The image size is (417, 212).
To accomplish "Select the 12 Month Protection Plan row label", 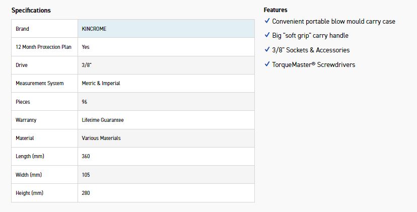I will pyautogui.click(x=44, y=47).
